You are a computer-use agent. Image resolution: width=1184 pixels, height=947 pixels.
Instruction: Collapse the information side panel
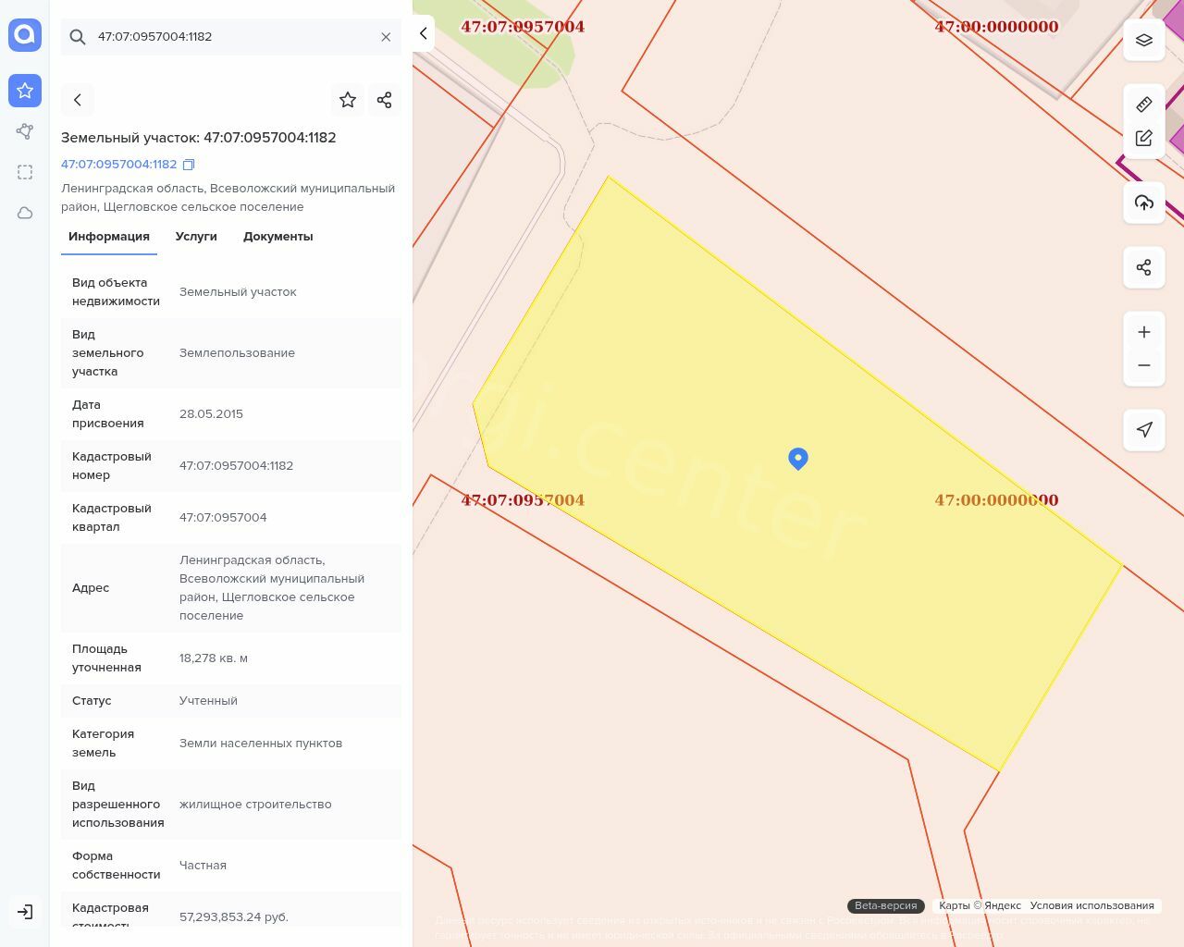(x=424, y=34)
